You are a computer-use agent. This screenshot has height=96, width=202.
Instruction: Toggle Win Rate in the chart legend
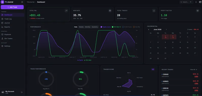pos(88,60)
